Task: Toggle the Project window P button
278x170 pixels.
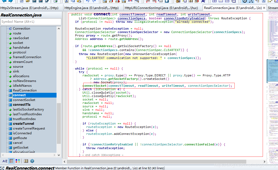Action: click(x=245, y=1)
